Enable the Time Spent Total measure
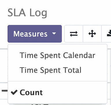The height and width of the screenshot is (105, 111). (58, 70)
